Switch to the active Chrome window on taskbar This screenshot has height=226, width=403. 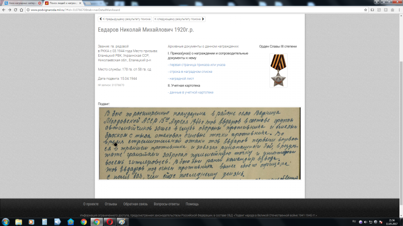pos(97,222)
